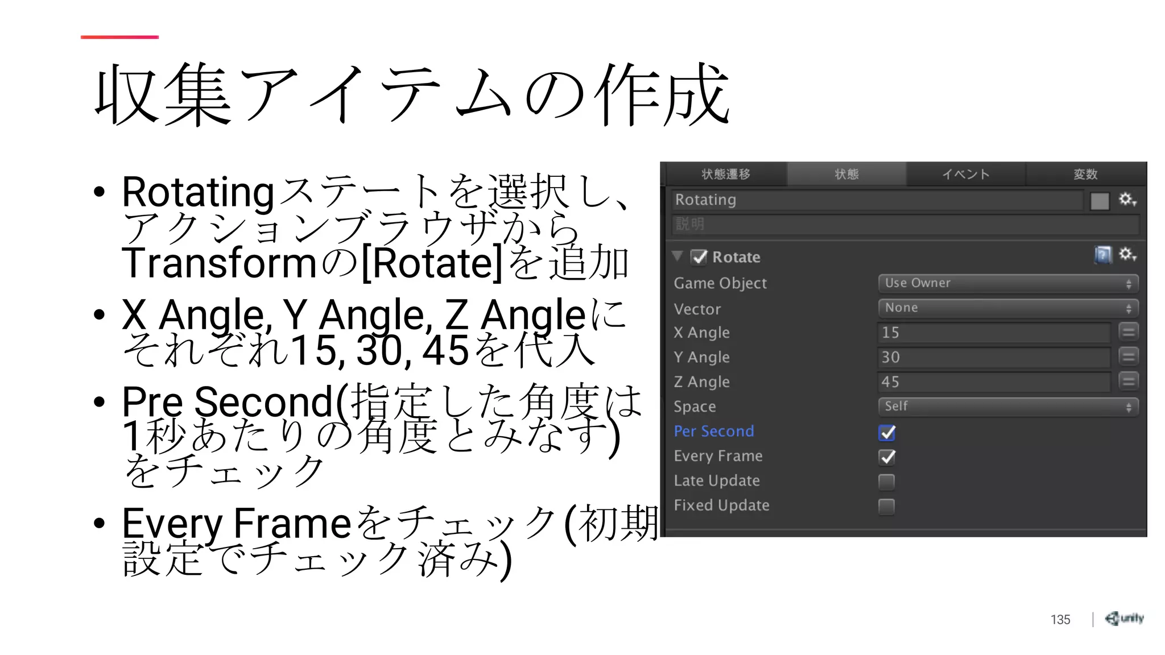Click the X Angle variable toggle icon
This screenshot has height=655, width=1165.
1129,332
